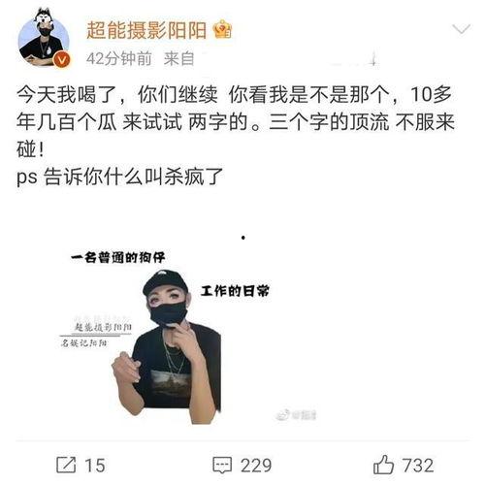Open the repost count 15
Screen dimensions: 485x484
(95, 466)
